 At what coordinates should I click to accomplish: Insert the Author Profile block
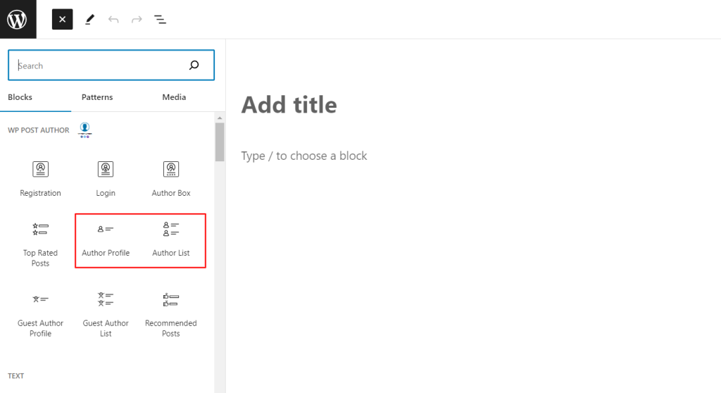(x=106, y=239)
